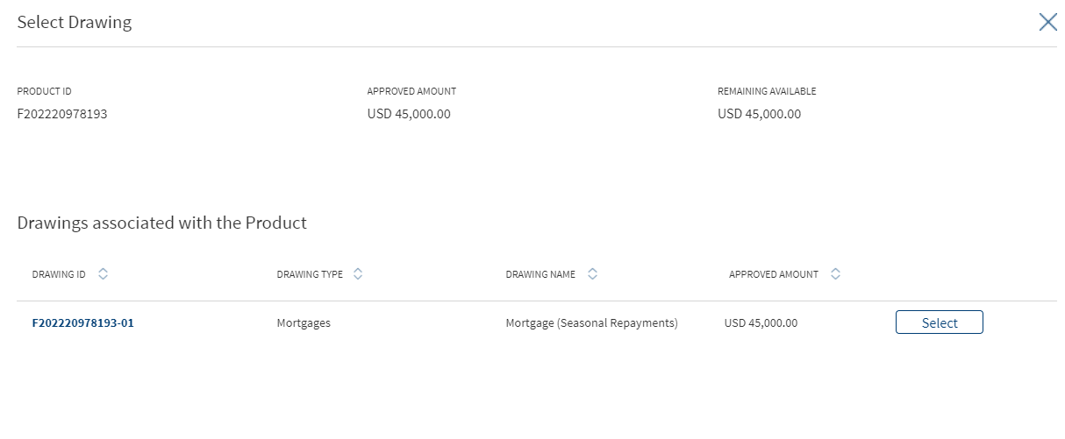Sort table using Approved Amount arrows
Screen dimensions: 1065x439
click(x=836, y=274)
